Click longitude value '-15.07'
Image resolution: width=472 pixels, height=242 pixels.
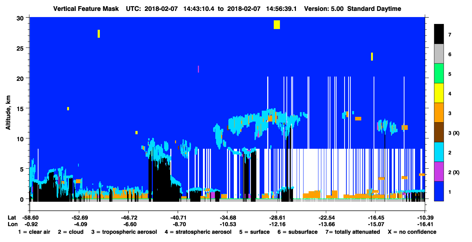tap(375, 224)
